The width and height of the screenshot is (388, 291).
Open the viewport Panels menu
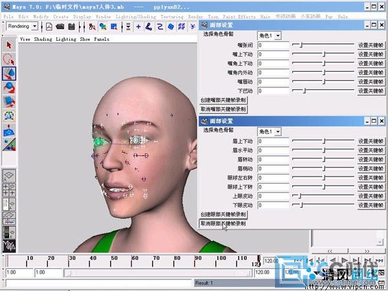click(102, 39)
